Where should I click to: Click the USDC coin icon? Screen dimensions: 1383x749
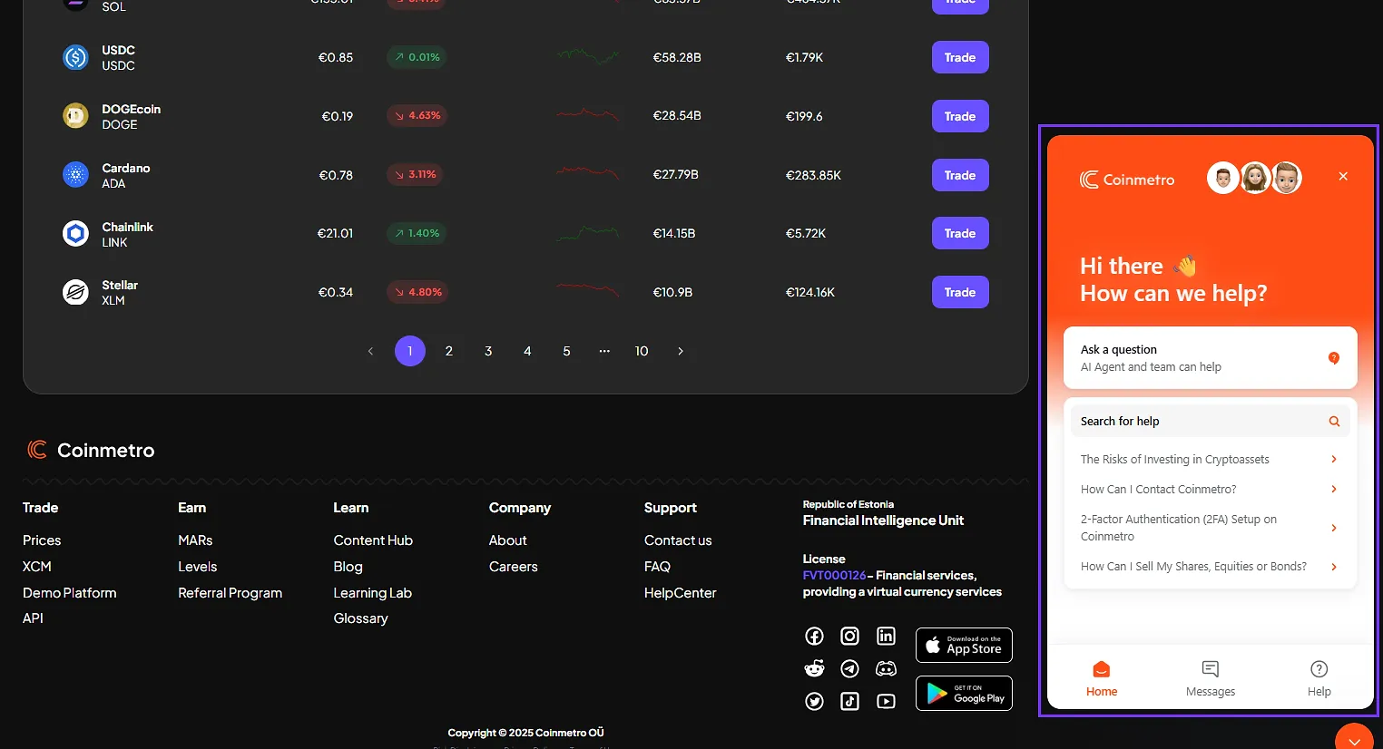click(75, 57)
